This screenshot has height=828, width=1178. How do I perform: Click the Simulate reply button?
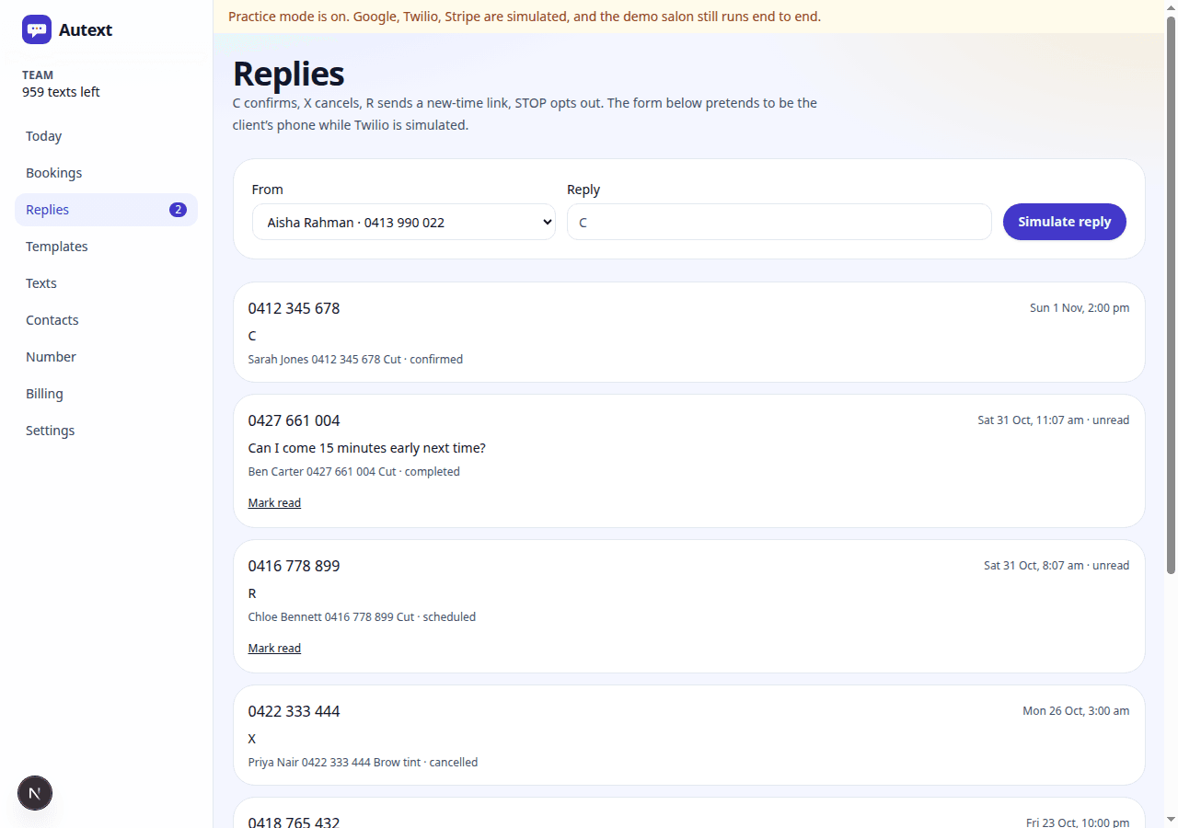(x=1065, y=222)
